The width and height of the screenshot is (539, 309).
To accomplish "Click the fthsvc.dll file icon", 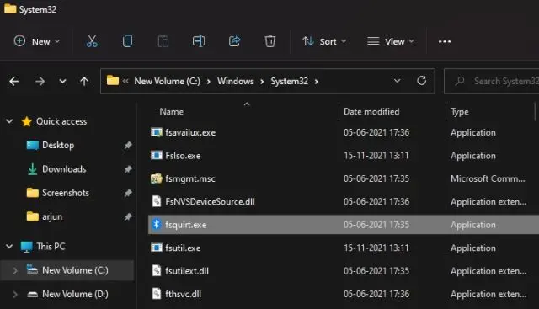I will [x=157, y=294].
